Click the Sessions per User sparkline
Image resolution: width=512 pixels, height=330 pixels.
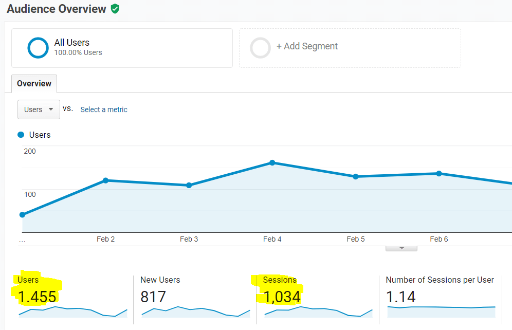pyautogui.click(x=441, y=307)
